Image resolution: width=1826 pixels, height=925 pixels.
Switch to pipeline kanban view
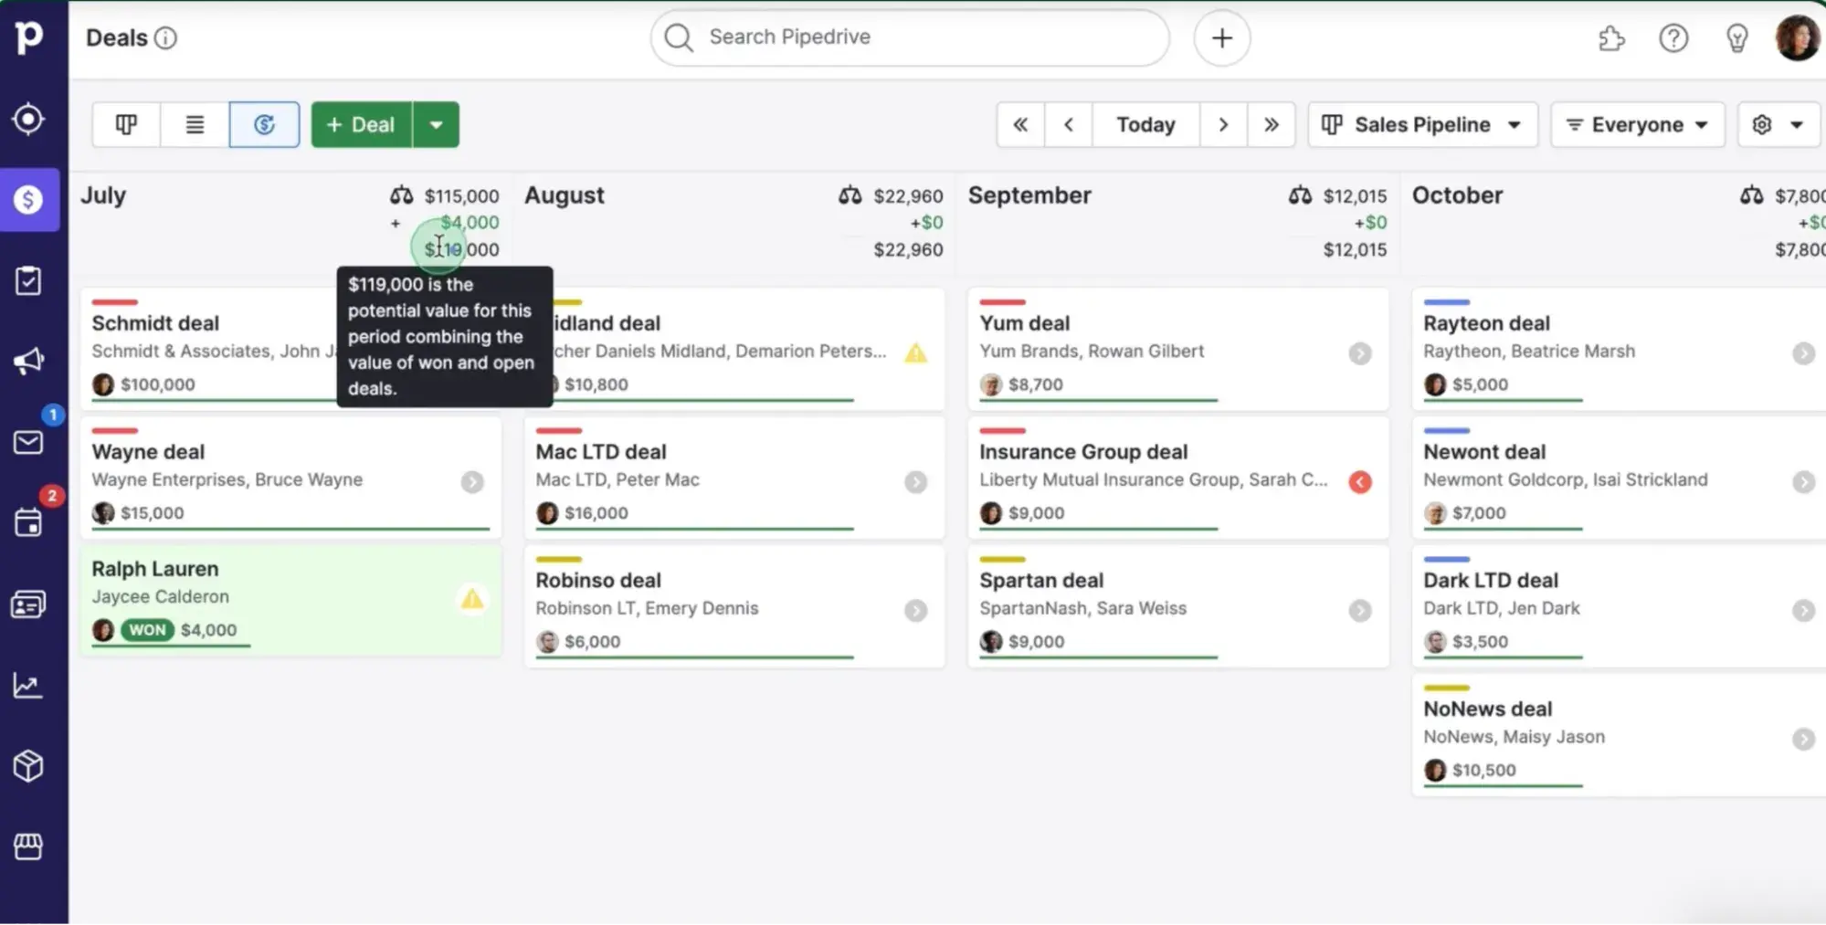coord(126,124)
